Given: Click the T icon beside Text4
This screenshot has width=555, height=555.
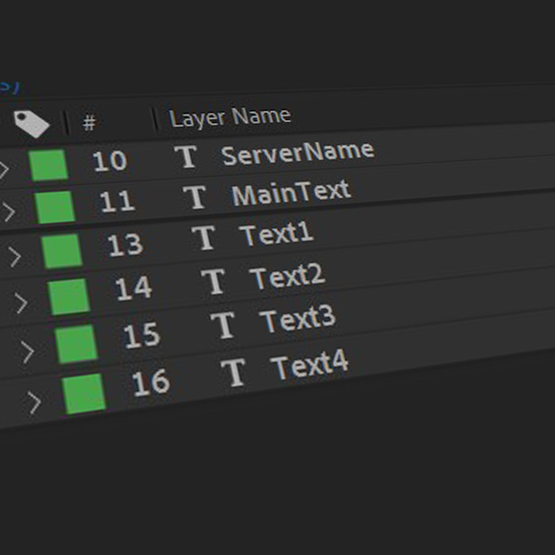Looking at the screenshot, I should 234,372.
